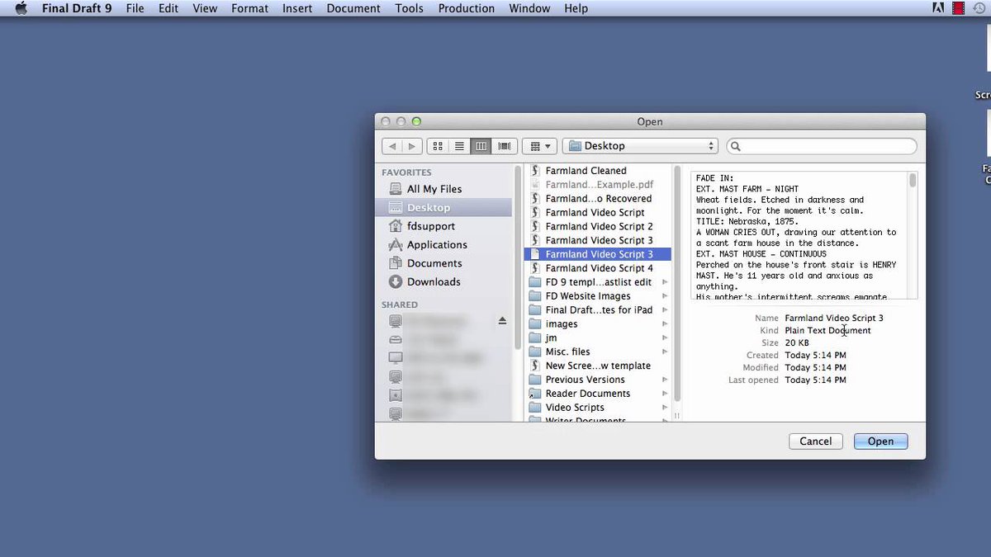Eject the shared device in sidebar
Viewport: 991px width, 557px height.
pos(502,320)
